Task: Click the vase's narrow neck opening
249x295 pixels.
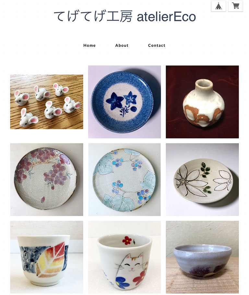Action: (x=204, y=83)
